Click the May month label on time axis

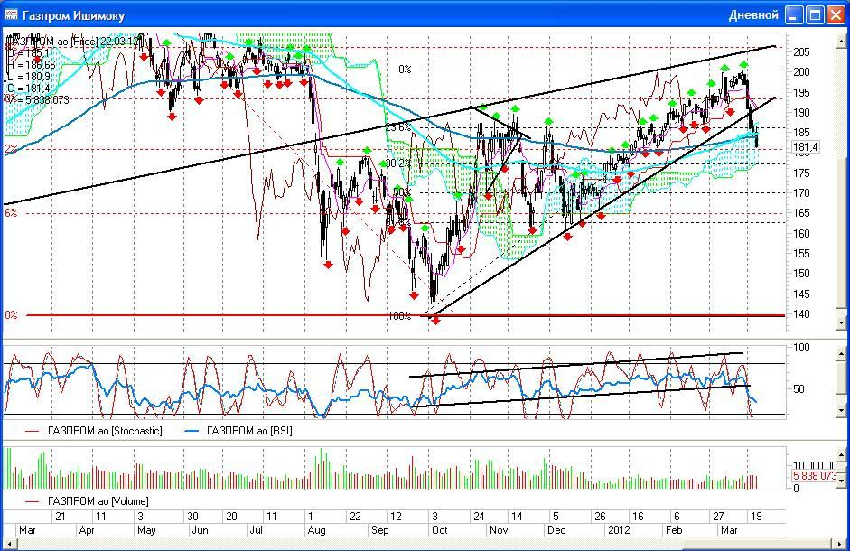147,530
